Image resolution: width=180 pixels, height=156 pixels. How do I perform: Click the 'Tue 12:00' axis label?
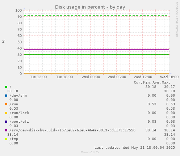click(x=38, y=77)
